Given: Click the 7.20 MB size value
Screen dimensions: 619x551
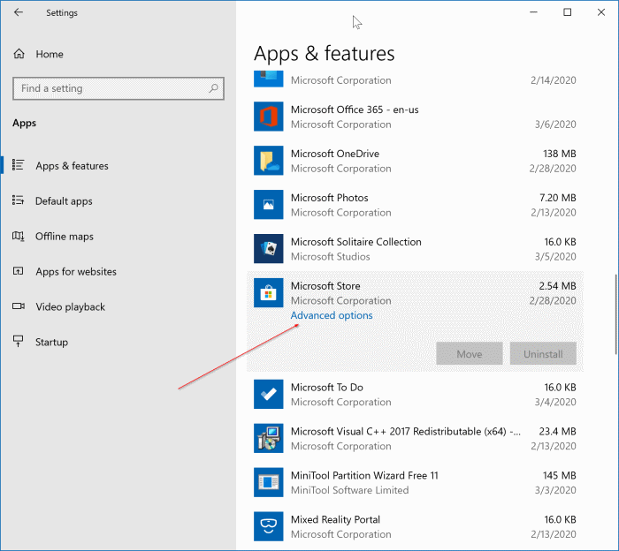Looking at the screenshot, I should [x=557, y=198].
